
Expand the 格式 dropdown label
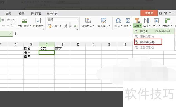(156, 26)
